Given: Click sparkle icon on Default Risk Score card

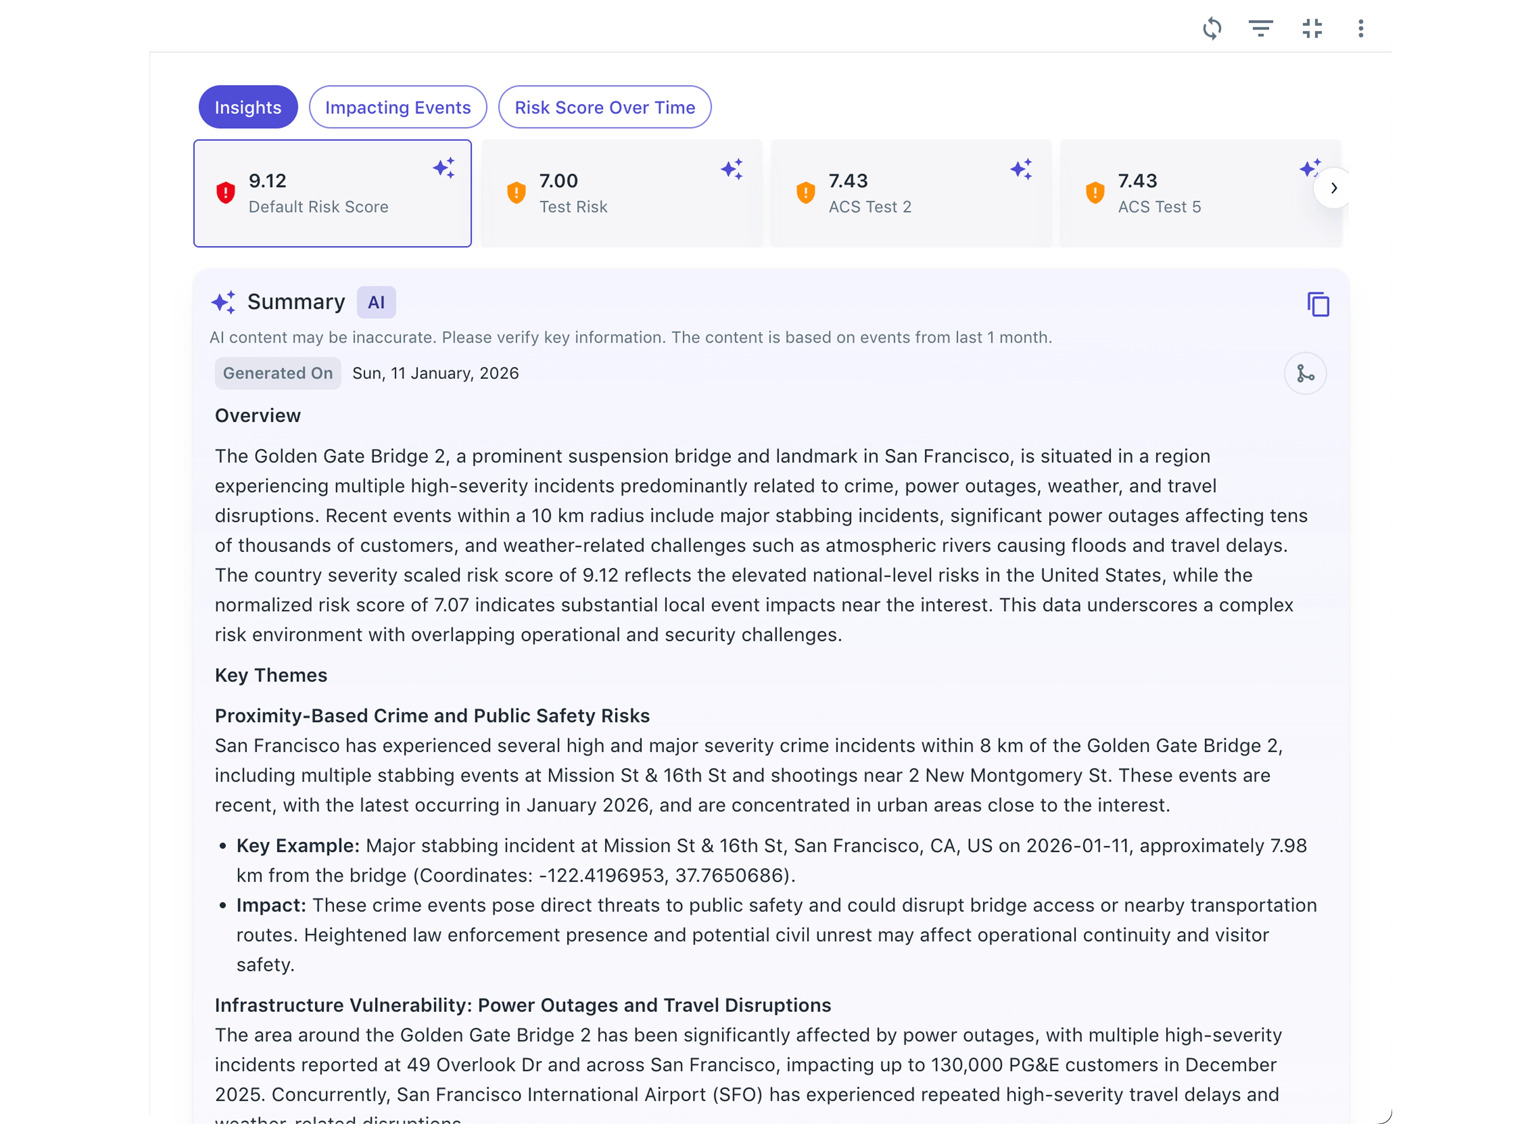Looking at the screenshot, I should pyautogui.click(x=444, y=167).
